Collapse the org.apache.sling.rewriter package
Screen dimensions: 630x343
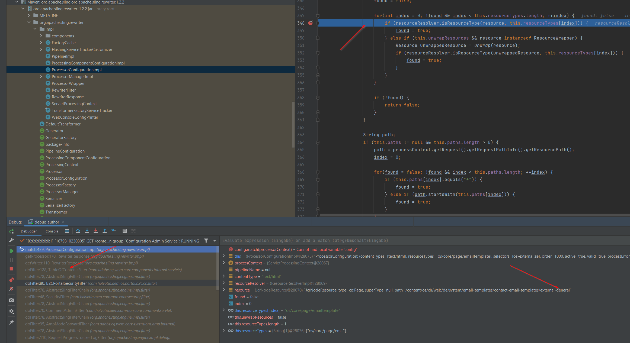(29, 22)
